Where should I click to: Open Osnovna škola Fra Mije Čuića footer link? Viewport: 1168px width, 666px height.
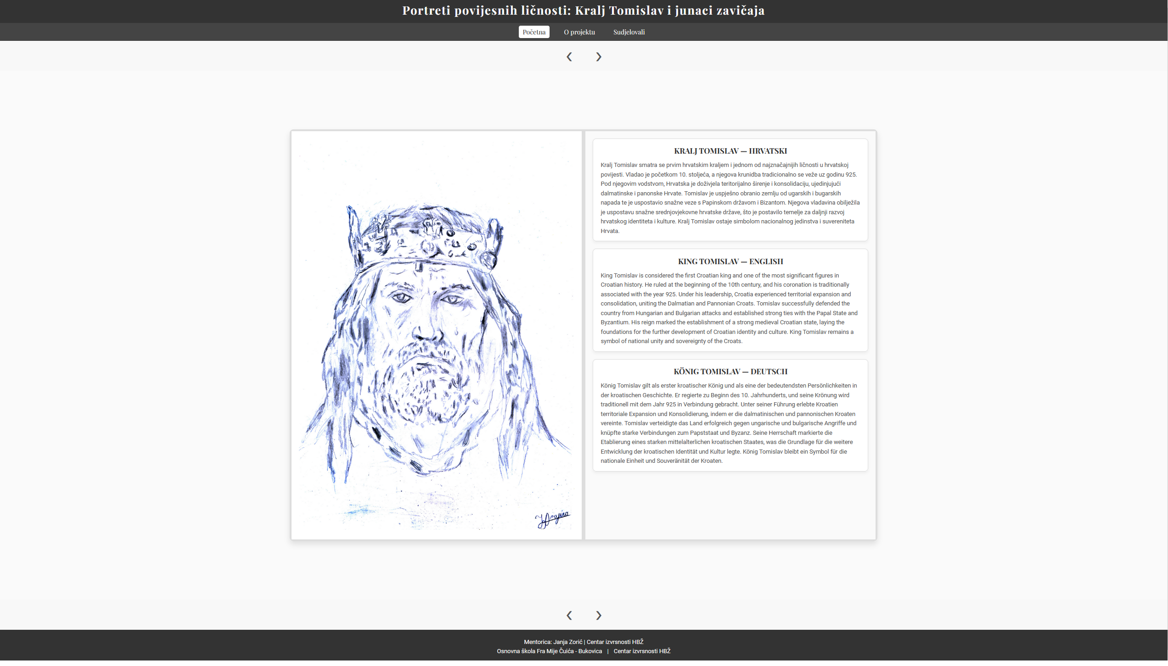click(x=549, y=651)
